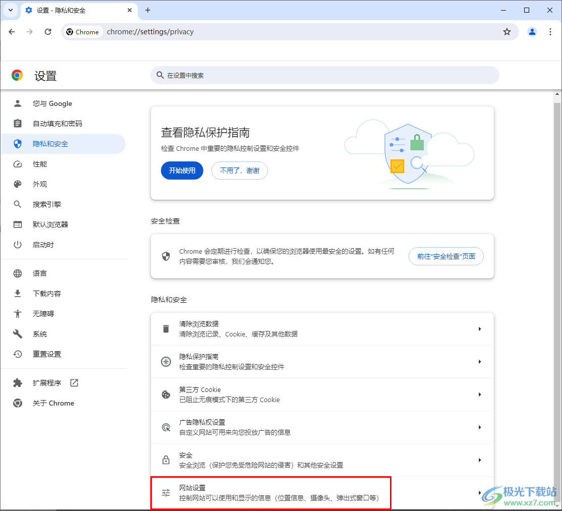Expand 安全 row via its arrow
The image size is (562, 511).
point(480,460)
